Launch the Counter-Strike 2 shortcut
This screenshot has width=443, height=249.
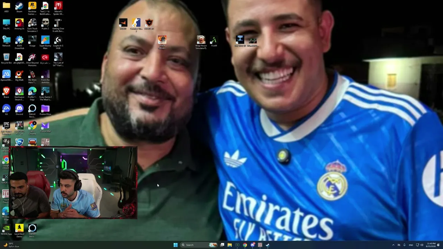coord(136,25)
